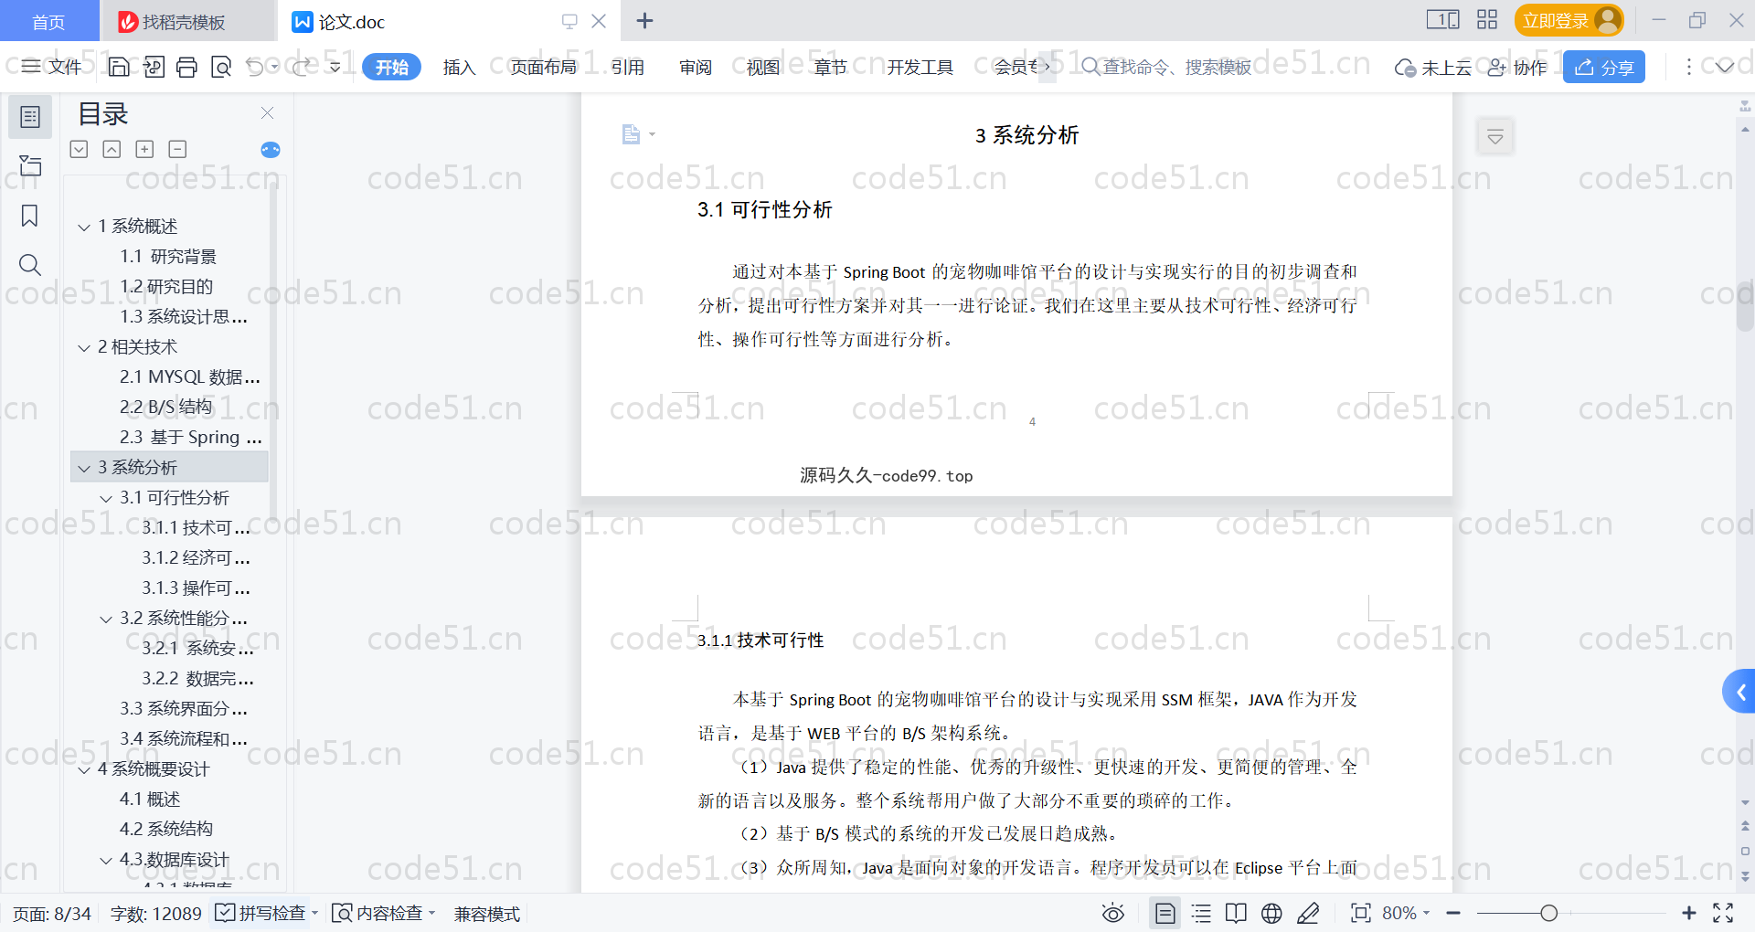Select 2.1 MYSQL 数据 outline item
The image size is (1755, 932).
(x=190, y=376)
